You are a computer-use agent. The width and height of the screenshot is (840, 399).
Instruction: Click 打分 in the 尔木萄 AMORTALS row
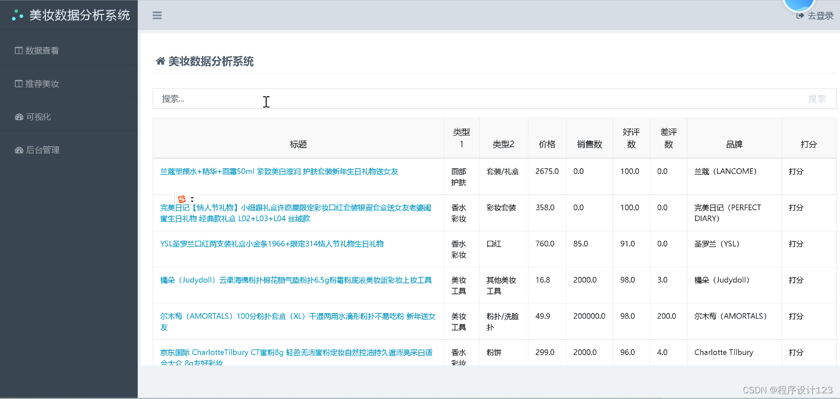coord(796,316)
